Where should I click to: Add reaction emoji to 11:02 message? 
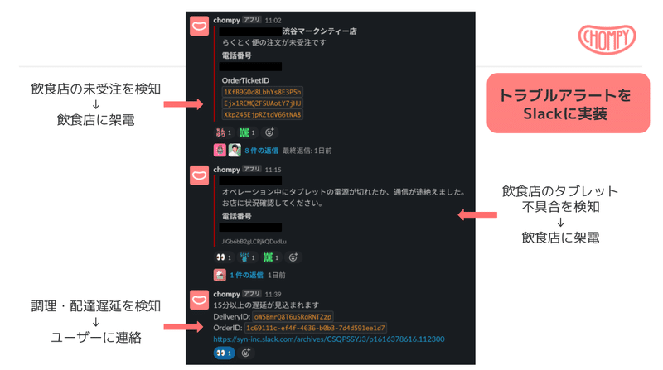[269, 132]
